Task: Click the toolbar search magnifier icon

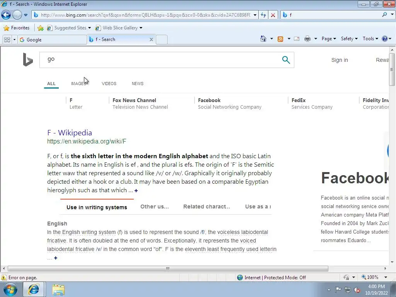Action: 384,15
